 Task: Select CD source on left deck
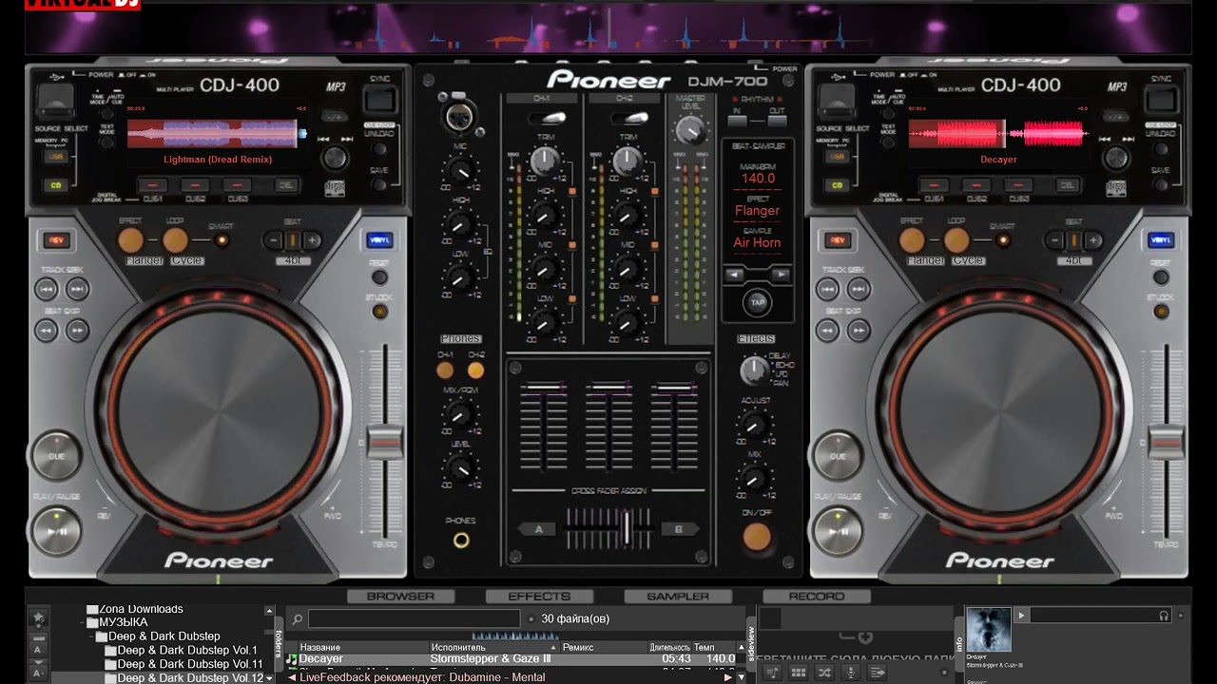(x=56, y=184)
